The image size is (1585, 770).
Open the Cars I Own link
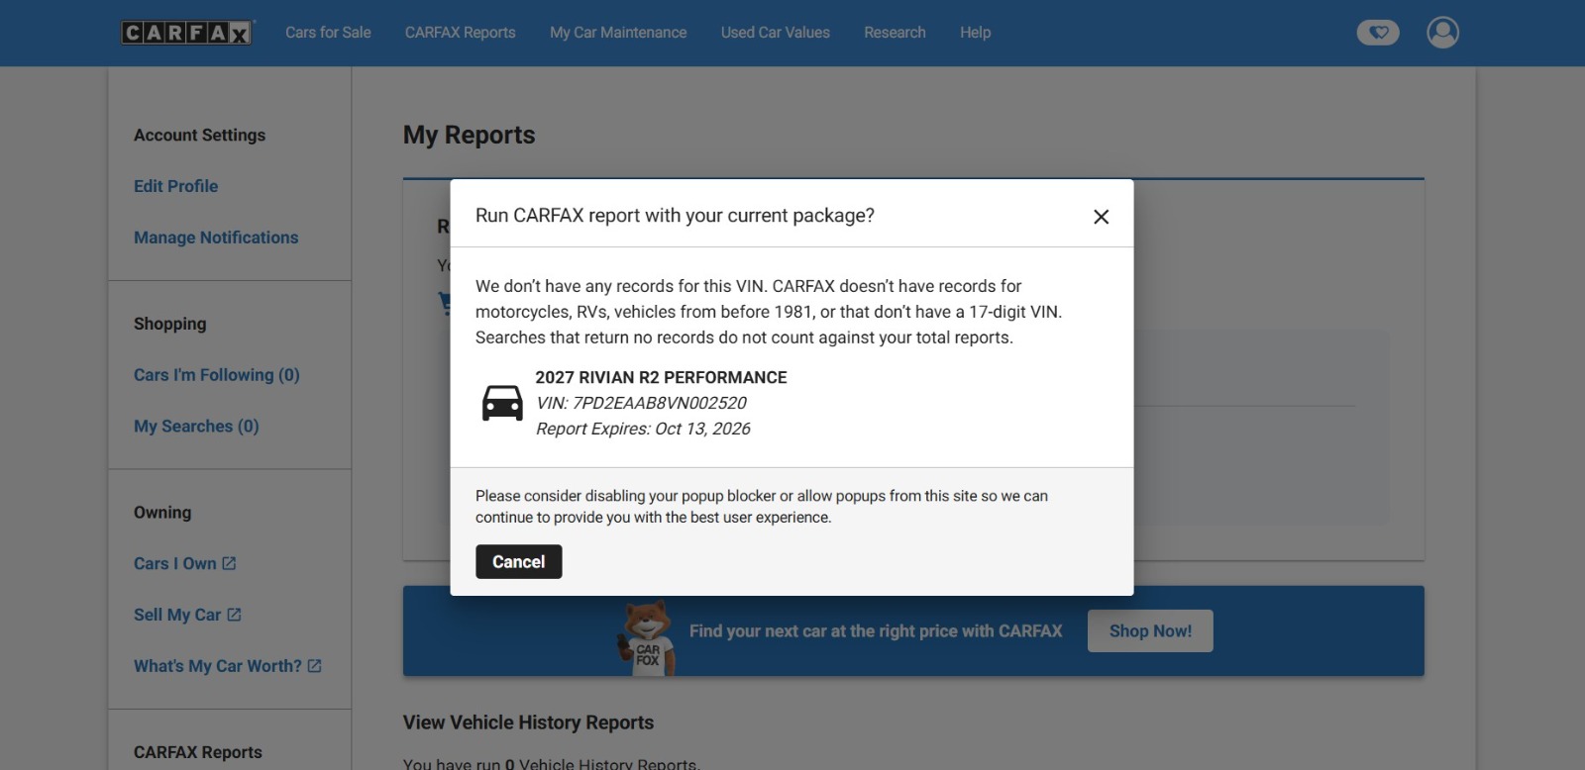175,563
